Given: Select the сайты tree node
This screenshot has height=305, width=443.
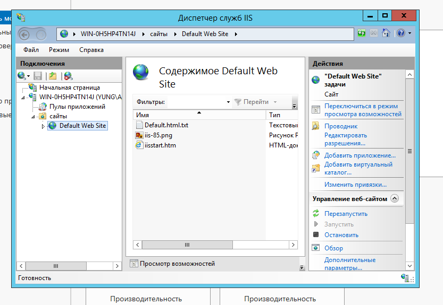Looking at the screenshot, I should tap(58, 116).
